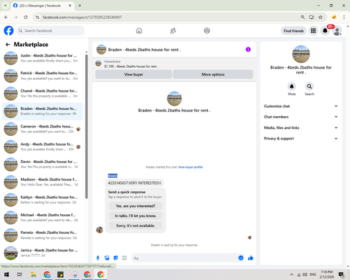This screenshot has height=280, width=350.
Task: Send quick reply "Sorry, it's not available."
Action: coord(136,225)
